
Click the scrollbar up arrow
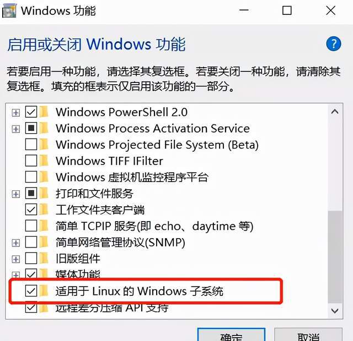(335, 112)
